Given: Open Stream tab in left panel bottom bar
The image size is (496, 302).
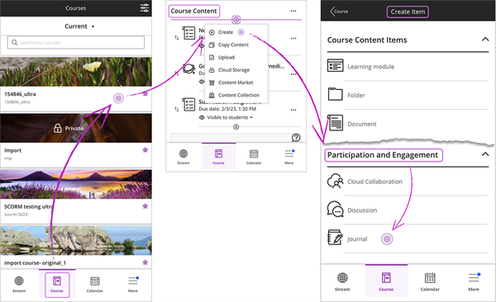Looking at the screenshot, I should tap(19, 284).
